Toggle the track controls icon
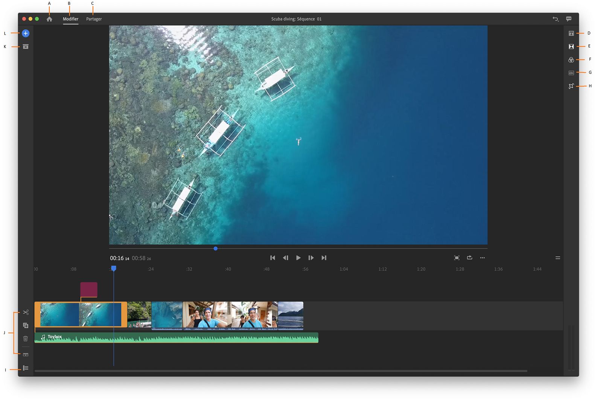Image resolution: width=597 pixels, height=401 pixels. pos(26,368)
